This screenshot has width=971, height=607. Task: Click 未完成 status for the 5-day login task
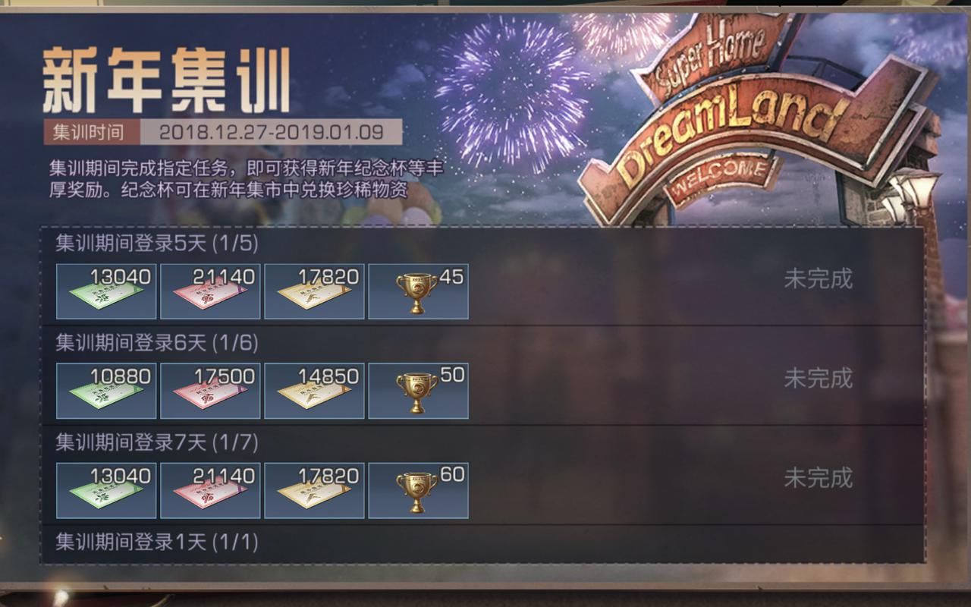[x=818, y=278]
